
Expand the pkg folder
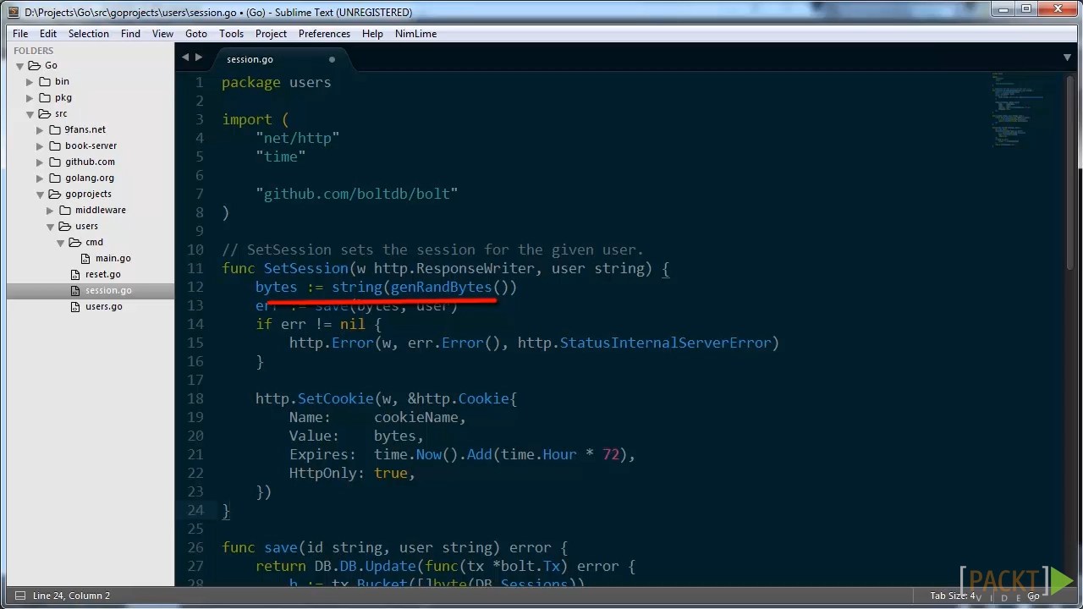[30, 98]
